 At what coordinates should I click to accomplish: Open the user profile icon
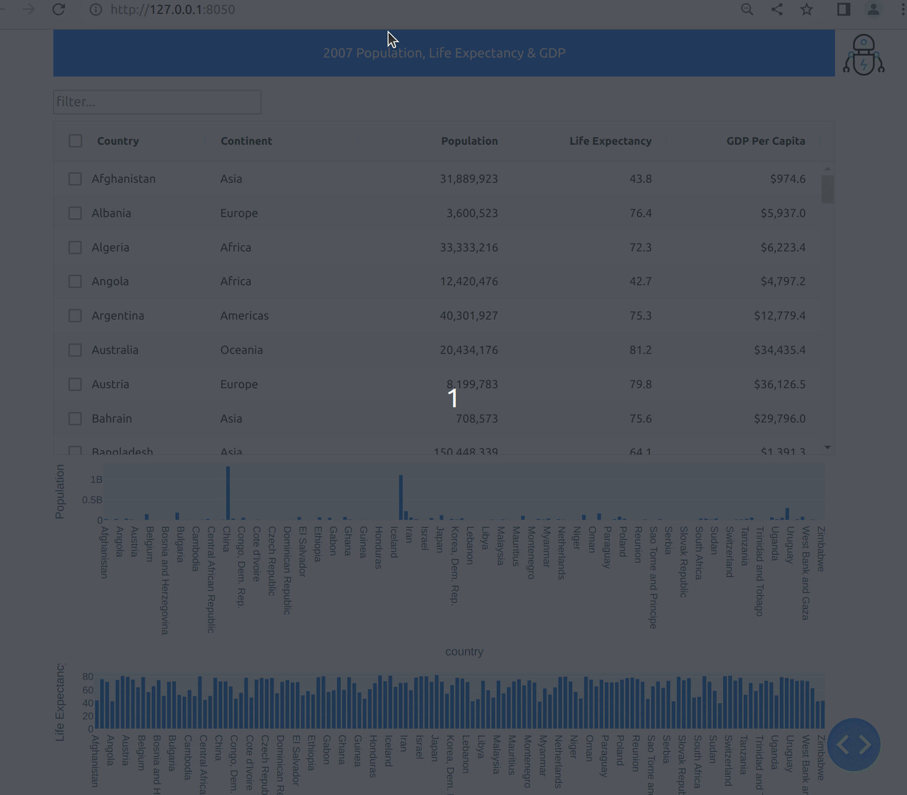click(x=873, y=9)
